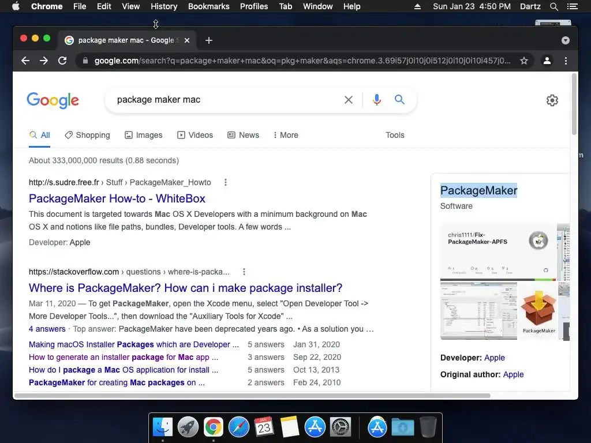Clear the Google search box with X

point(349,100)
